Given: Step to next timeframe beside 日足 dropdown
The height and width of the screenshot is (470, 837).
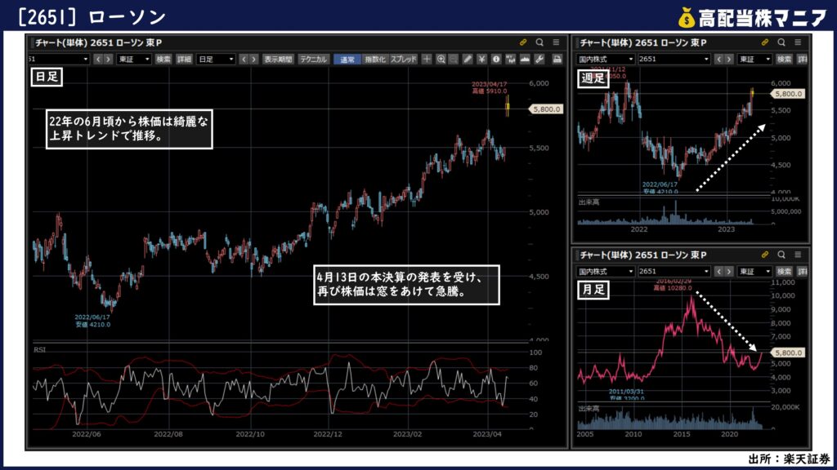Looking at the screenshot, I should pos(254,59).
